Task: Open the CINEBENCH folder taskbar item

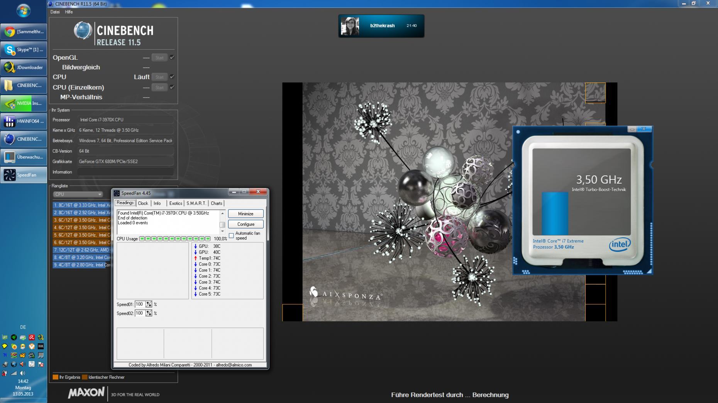Action: (24, 85)
